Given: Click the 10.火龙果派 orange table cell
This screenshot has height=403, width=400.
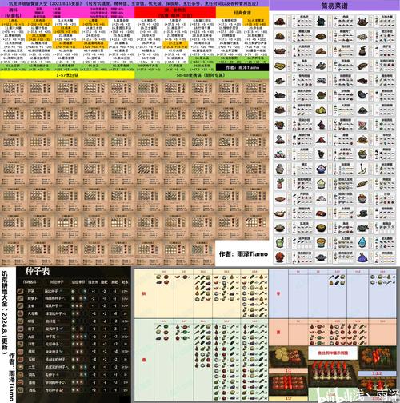Looking at the screenshot, I should tap(255, 22).
